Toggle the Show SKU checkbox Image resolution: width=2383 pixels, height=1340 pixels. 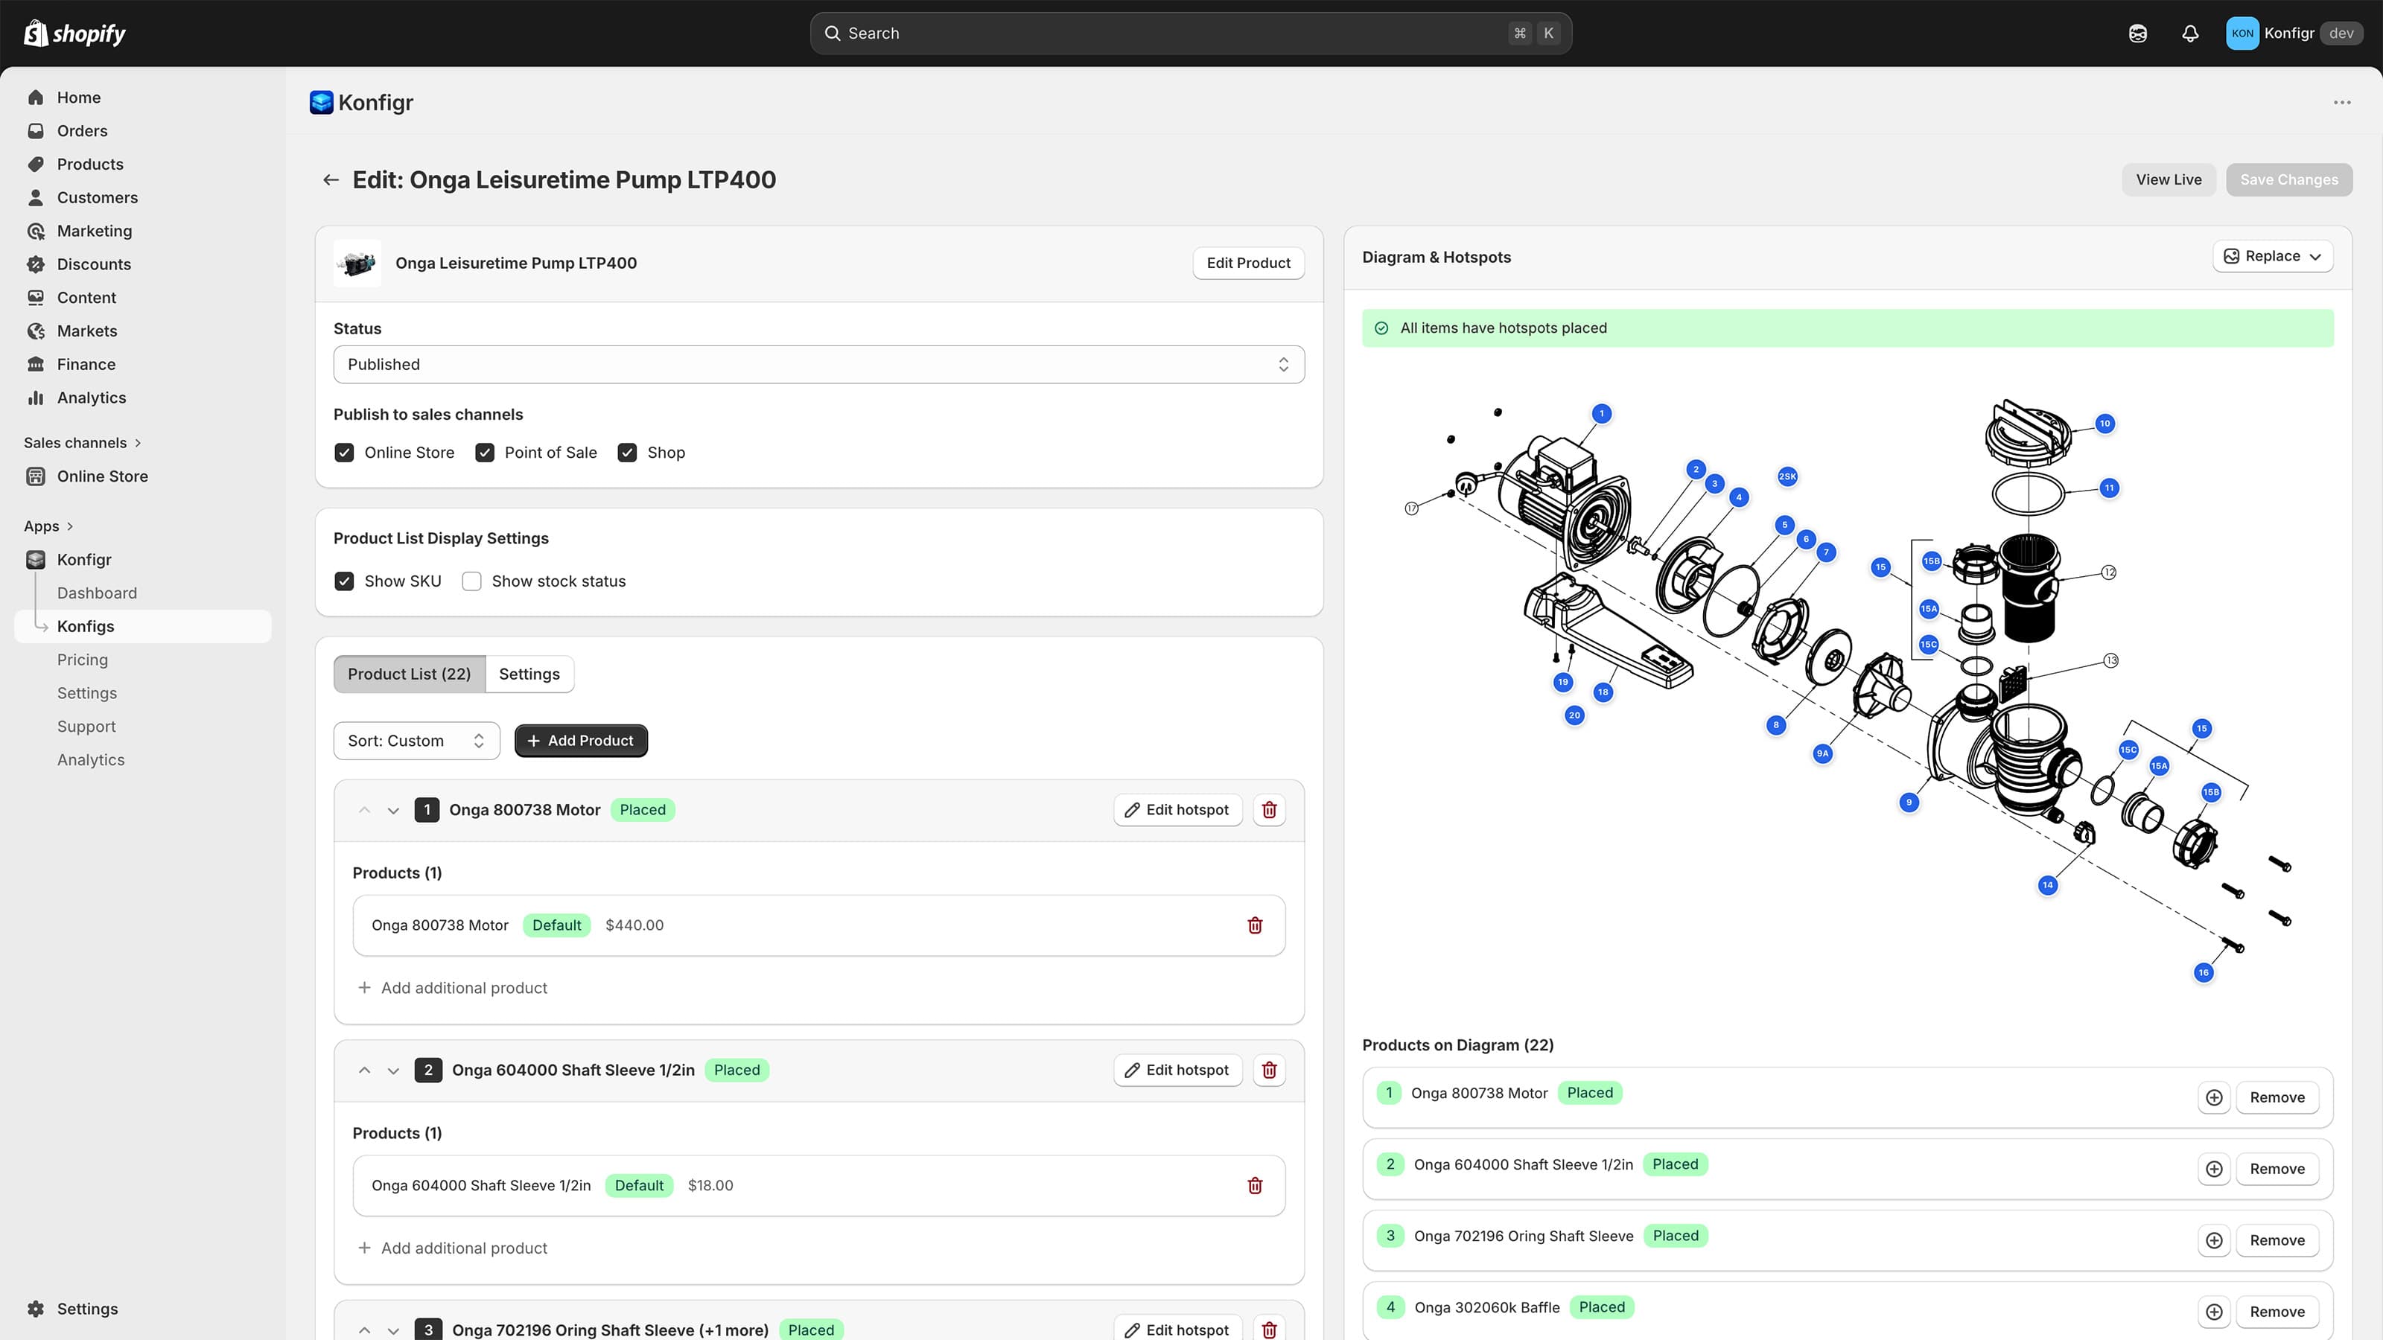pos(344,581)
